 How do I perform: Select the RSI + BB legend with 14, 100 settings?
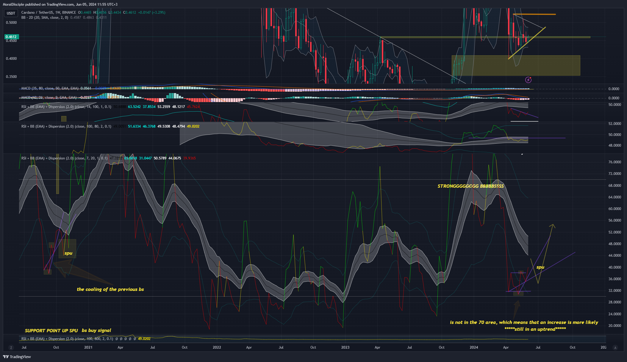(x=66, y=106)
